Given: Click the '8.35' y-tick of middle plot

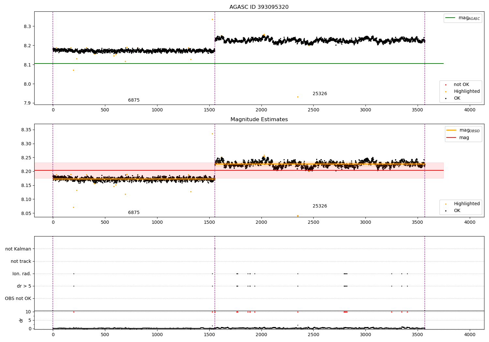Looking at the screenshot, I should coord(26,130).
